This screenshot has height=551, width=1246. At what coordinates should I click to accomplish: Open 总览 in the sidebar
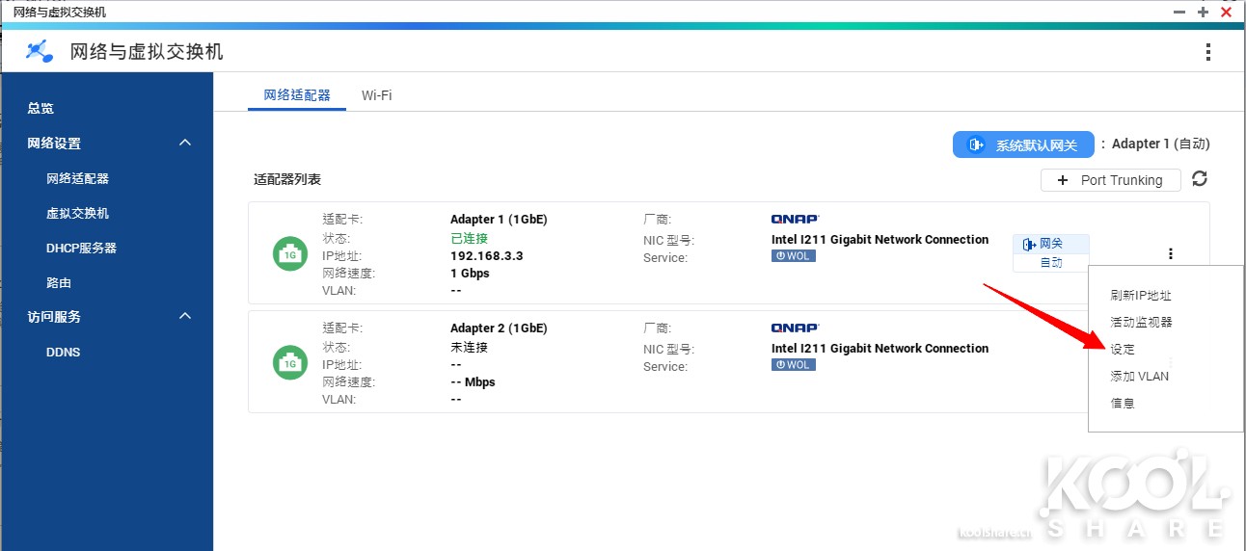pyautogui.click(x=41, y=108)
